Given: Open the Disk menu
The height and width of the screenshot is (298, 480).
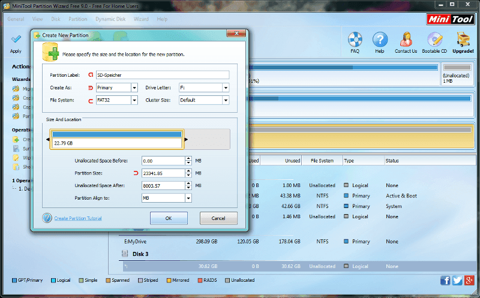Looking at the screenshot, I should [x=56, y=19].
